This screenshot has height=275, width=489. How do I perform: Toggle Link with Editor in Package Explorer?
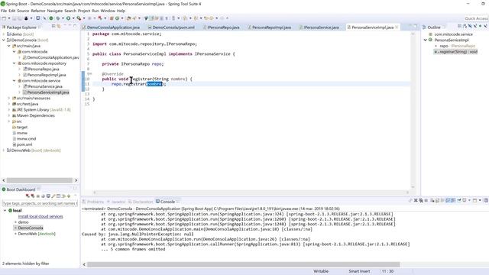point(59,26)
